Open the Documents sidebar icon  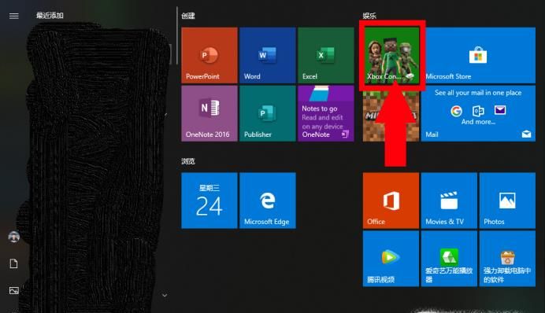click(x=14, y=263)
